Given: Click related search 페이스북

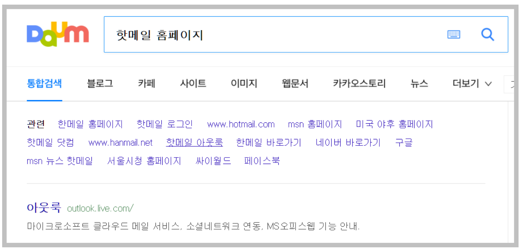Looking at the screenshot, I should click(x=262, y=161).
